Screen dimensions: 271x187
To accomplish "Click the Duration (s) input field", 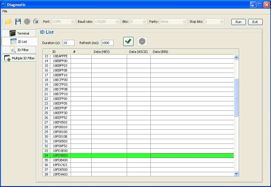I will 69,43.
